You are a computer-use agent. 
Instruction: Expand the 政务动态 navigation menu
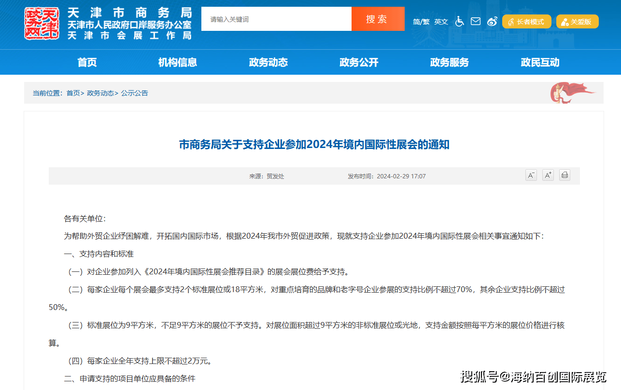(268, 62)
